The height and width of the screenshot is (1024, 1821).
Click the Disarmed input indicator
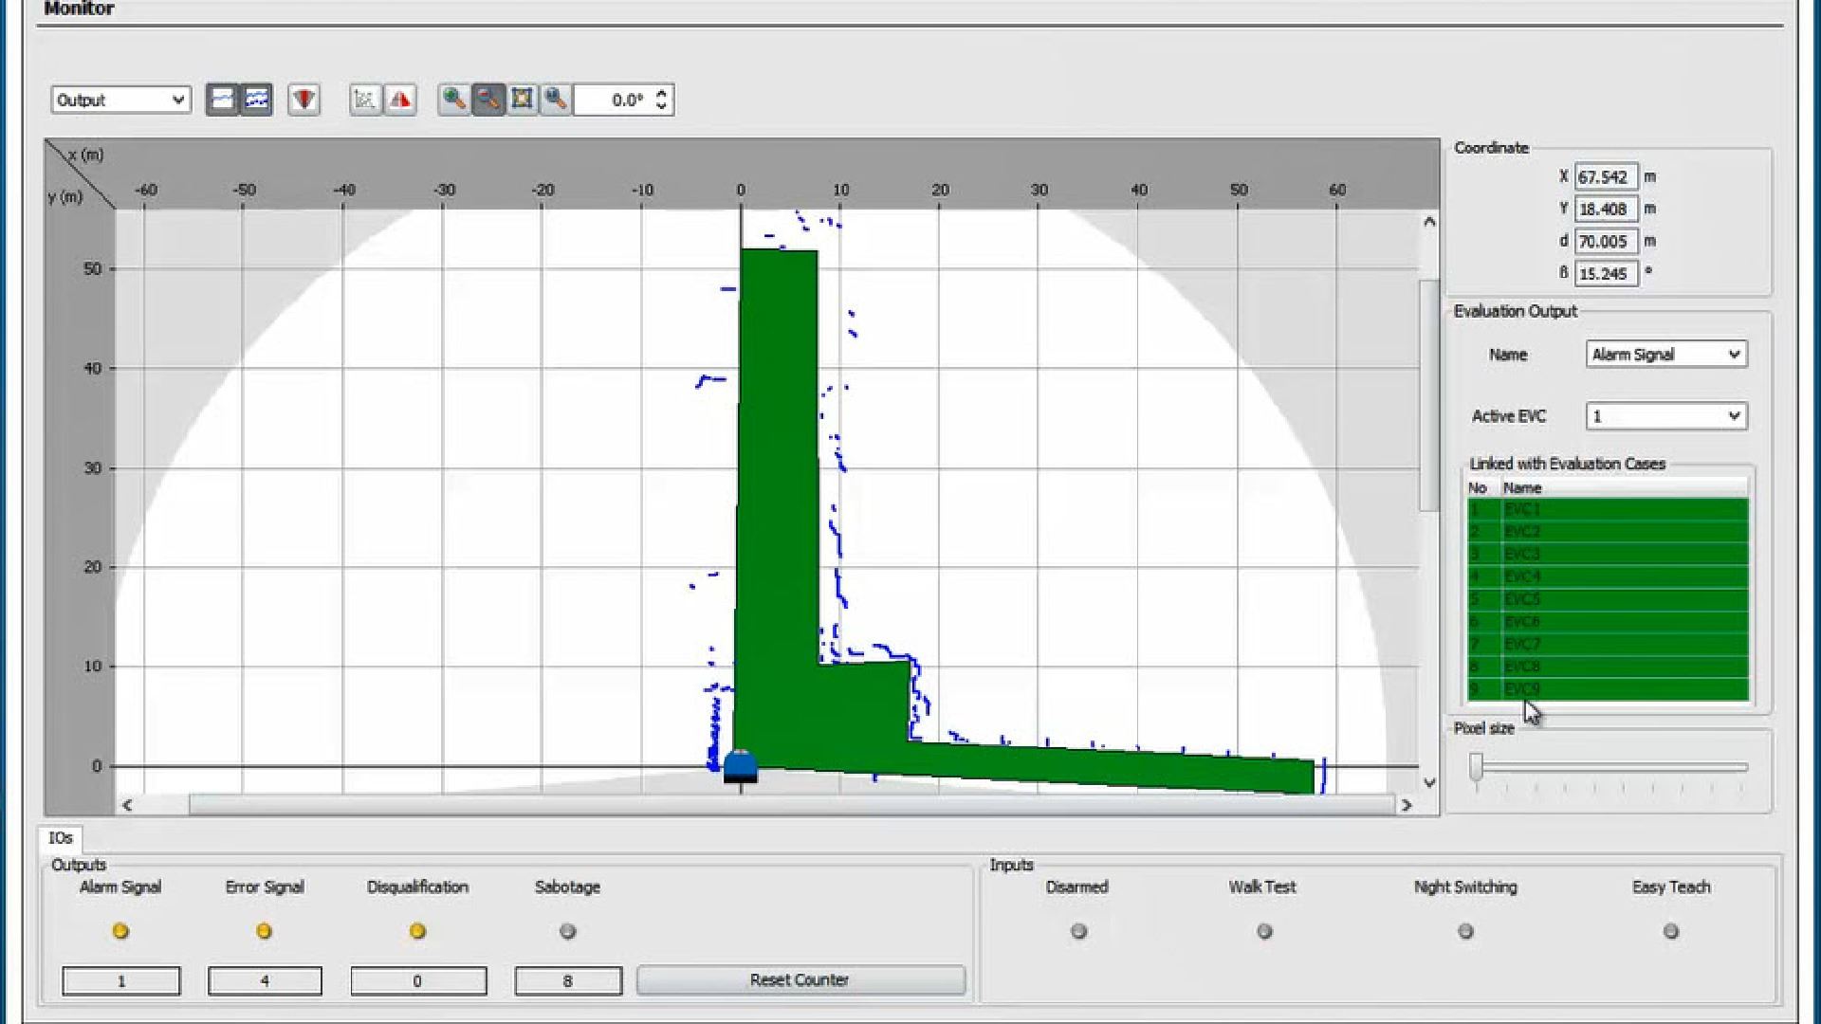click(1078, 931)
